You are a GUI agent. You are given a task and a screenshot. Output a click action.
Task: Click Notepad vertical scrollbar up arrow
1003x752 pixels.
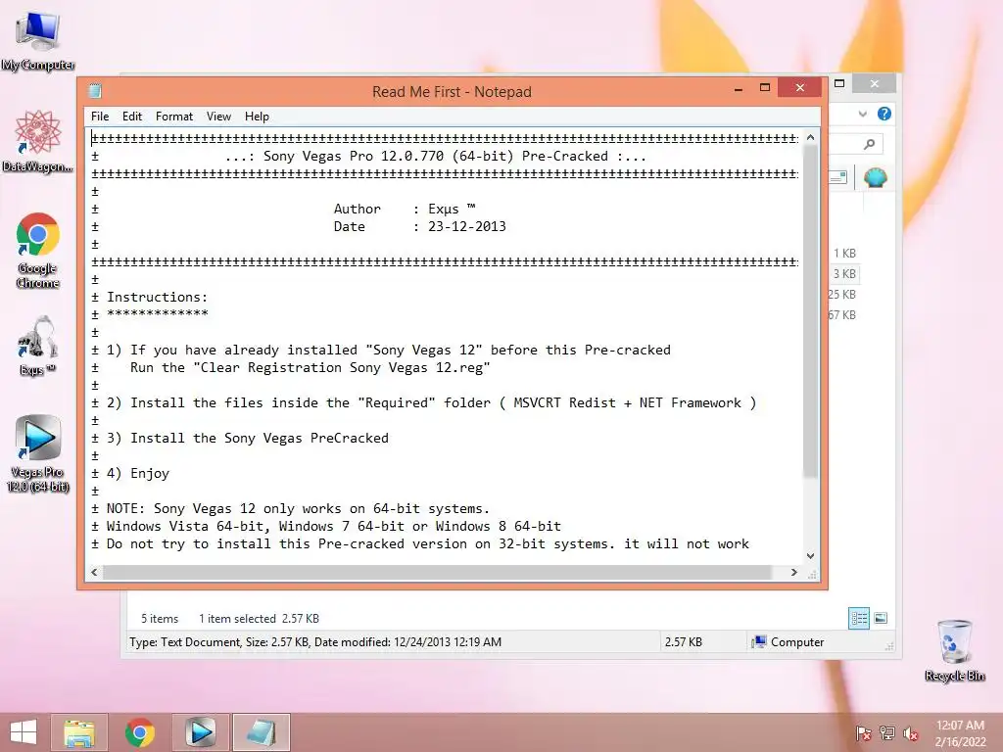810,137
